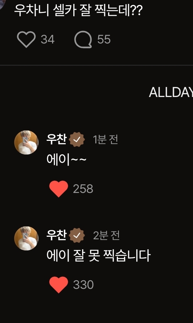
Task: View the 330 likes count
Action: pos(83,285)
